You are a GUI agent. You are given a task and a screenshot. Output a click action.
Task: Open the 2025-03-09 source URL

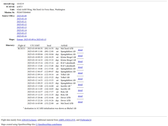point(22,16)
